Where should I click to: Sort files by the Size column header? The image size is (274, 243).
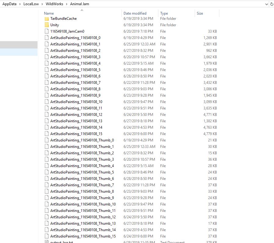tap(200, 13)
